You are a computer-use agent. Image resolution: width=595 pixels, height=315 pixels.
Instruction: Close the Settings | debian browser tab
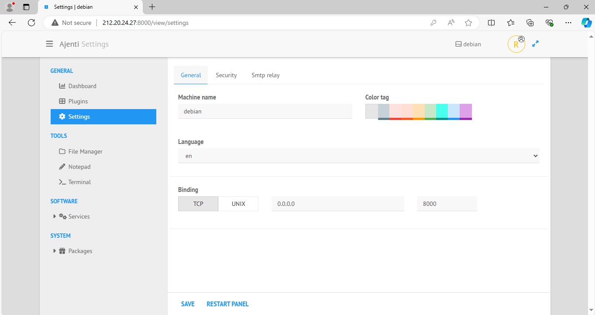click(x=135, y=7)
